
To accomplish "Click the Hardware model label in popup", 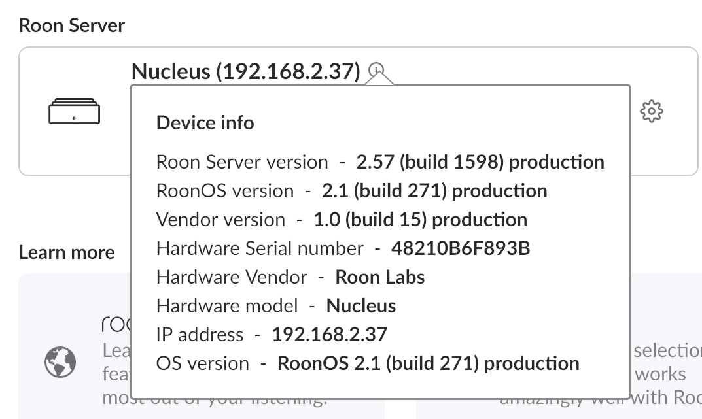I will (x=227, y=306).
